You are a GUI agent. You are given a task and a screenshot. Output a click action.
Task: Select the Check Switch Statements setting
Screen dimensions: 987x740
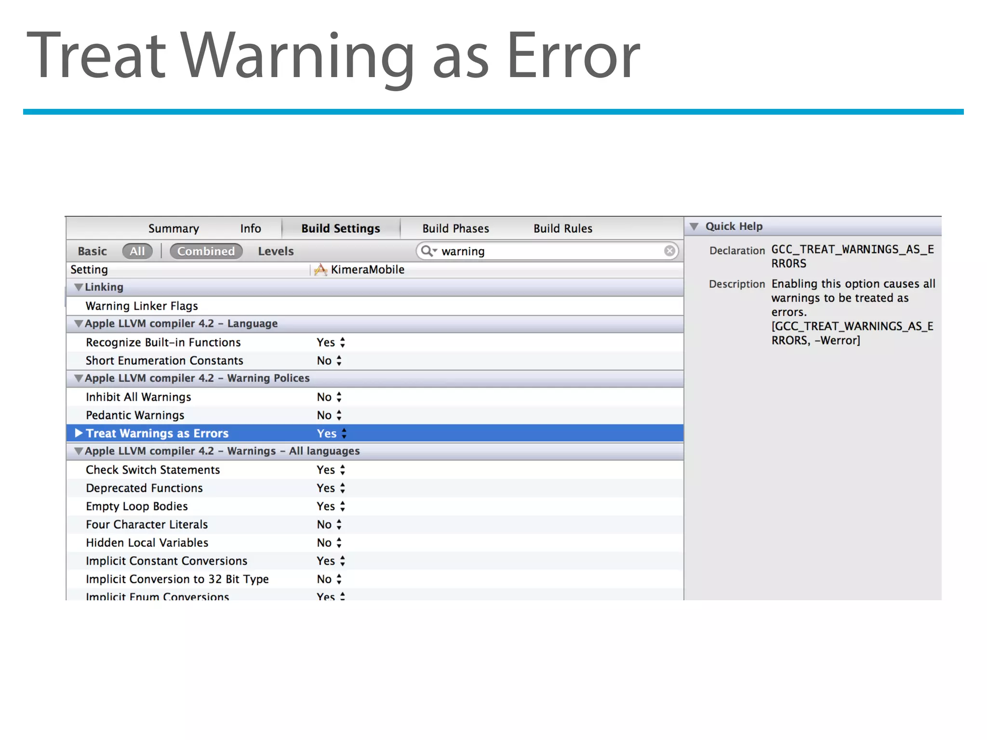pos(153,470)
